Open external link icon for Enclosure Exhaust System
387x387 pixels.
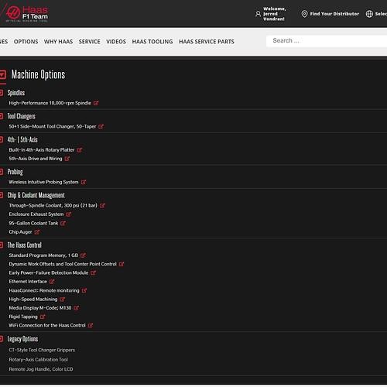[68, 214]
